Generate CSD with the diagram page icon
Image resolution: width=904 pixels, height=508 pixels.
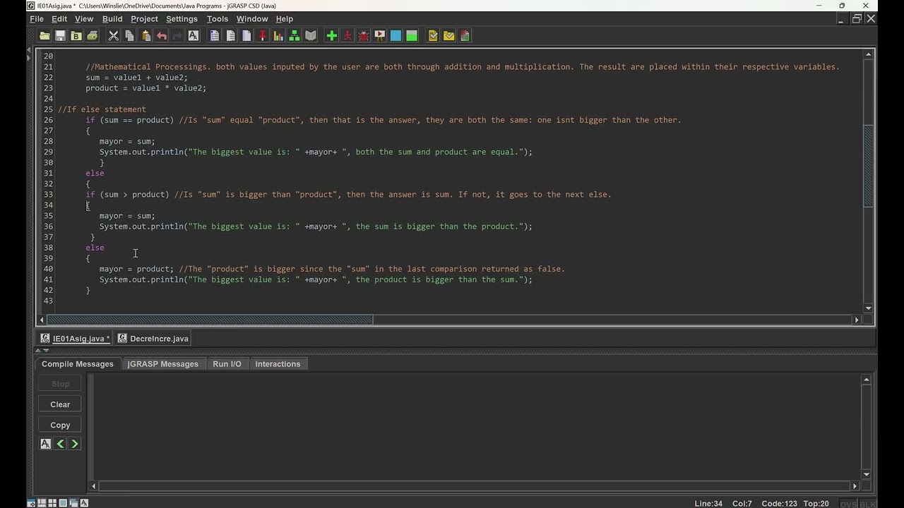(215, 36)
